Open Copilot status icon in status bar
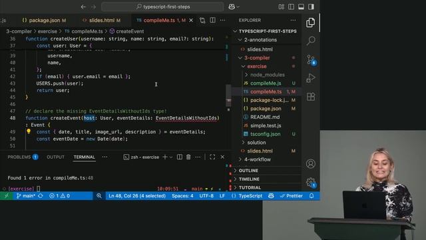 [271, 196]
